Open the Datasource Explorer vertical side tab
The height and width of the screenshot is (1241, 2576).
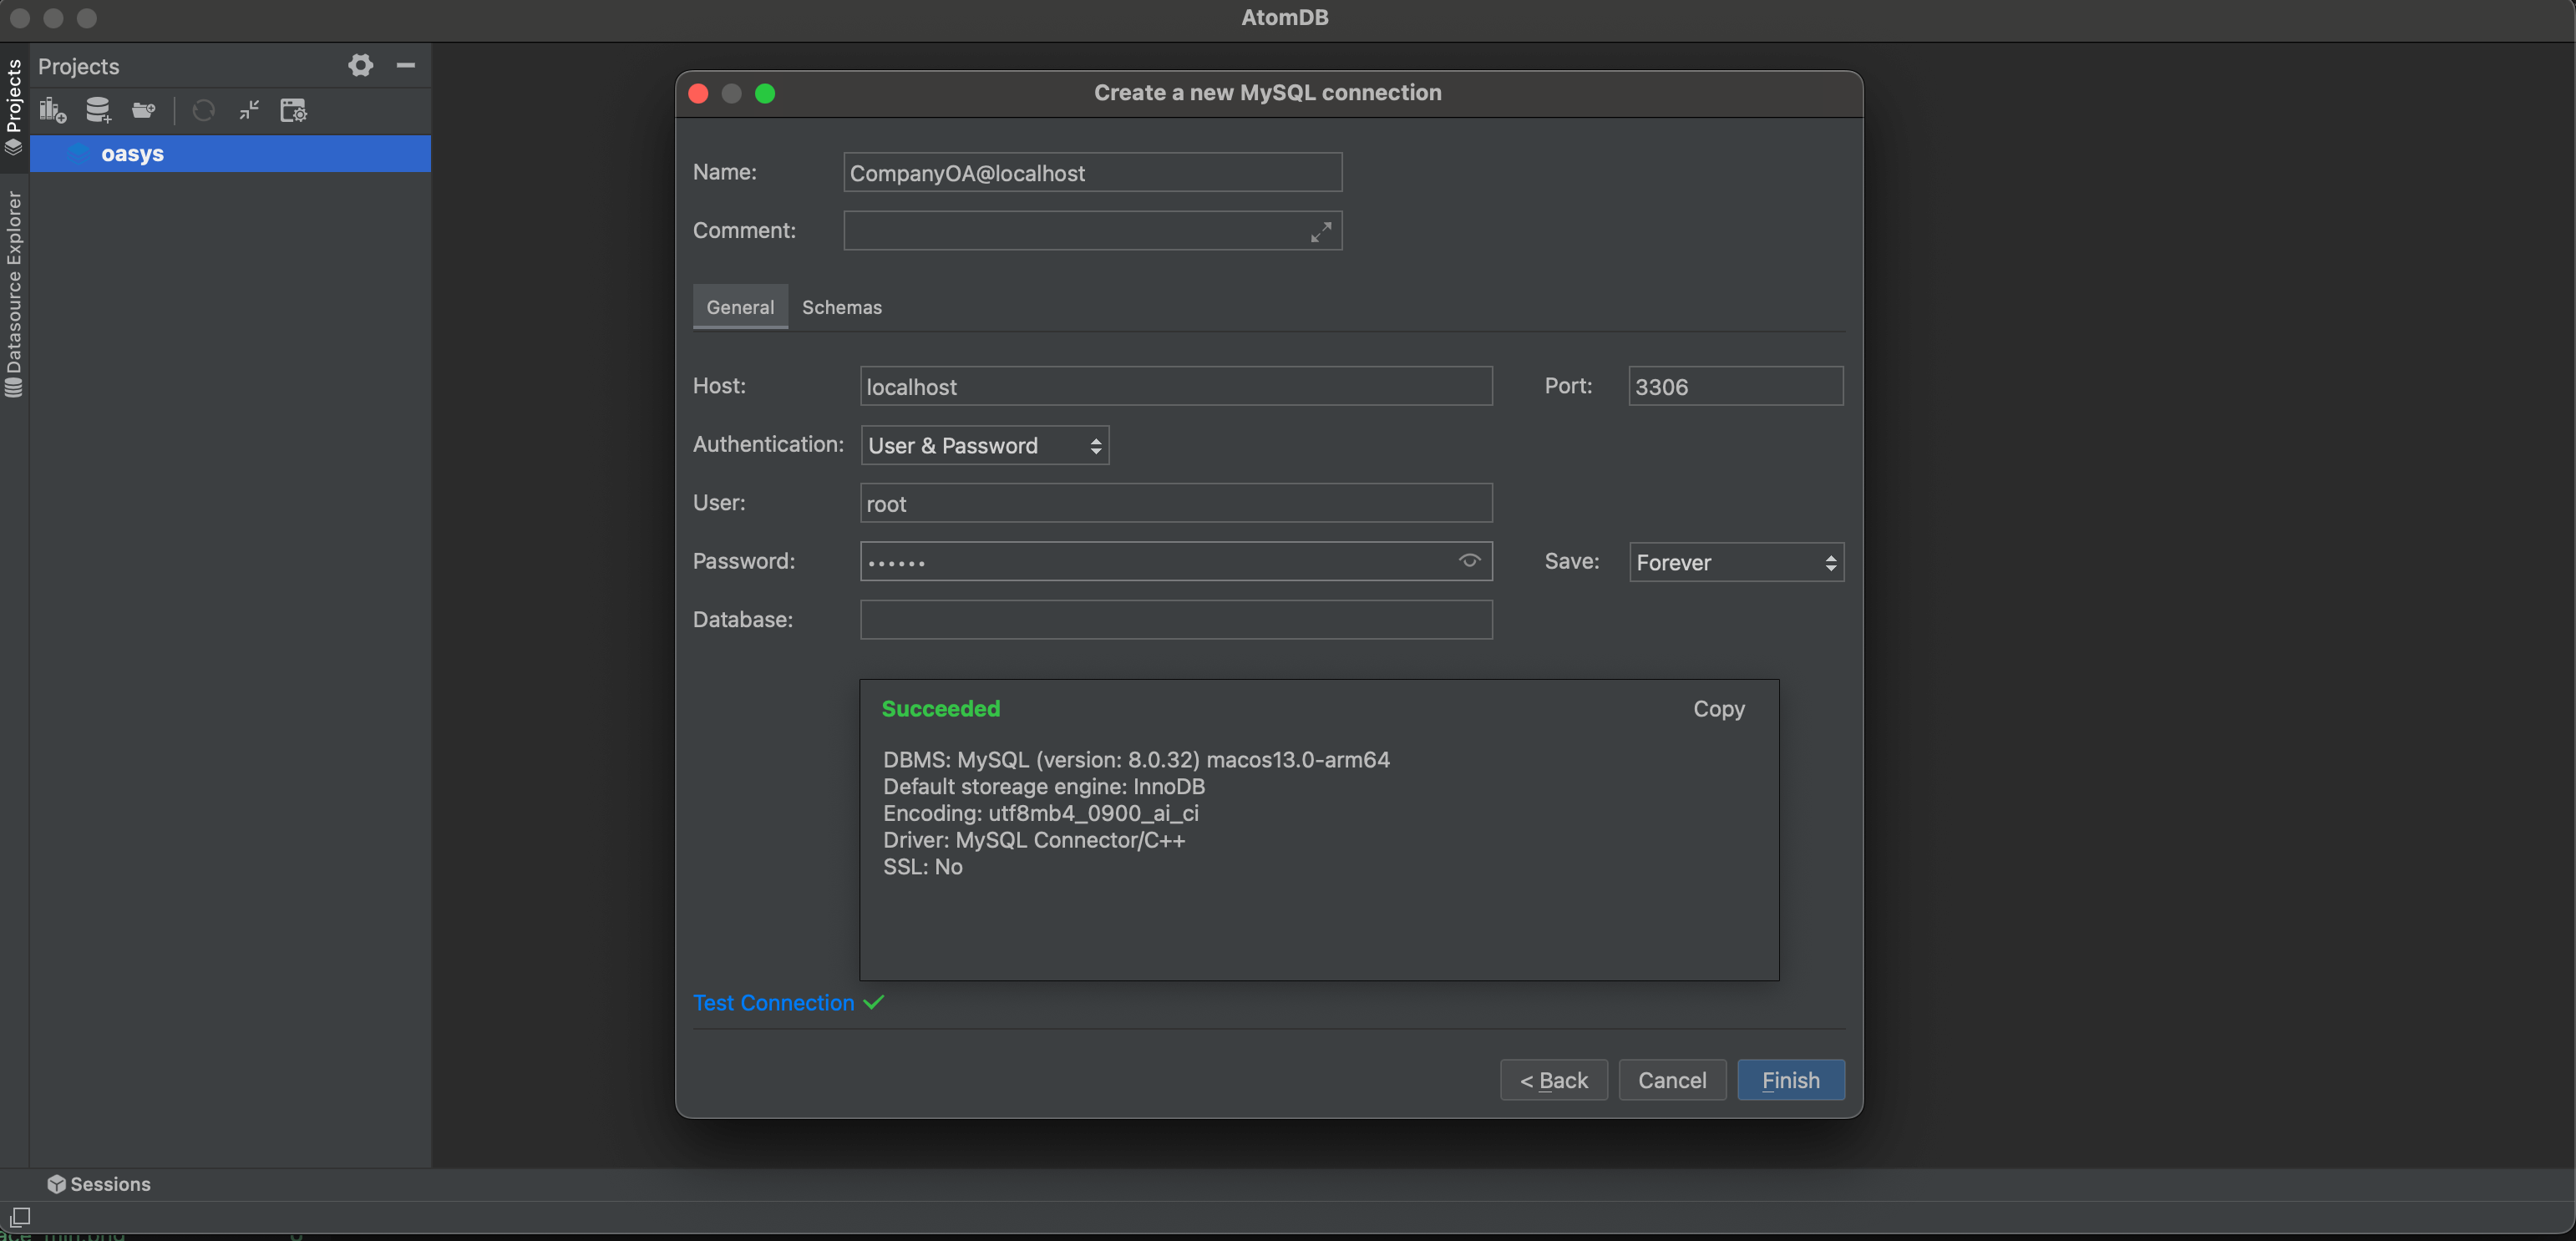pyautogui.click(x=14, y=294)
